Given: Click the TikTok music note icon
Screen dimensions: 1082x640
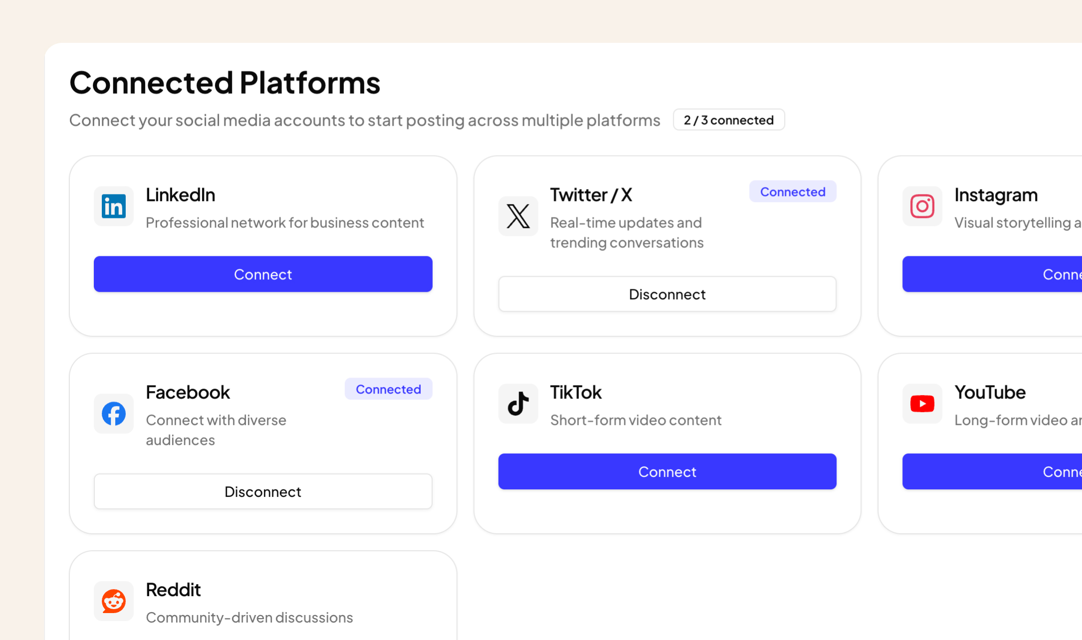Looking at the screenshot, I should (x=518, y=404).
